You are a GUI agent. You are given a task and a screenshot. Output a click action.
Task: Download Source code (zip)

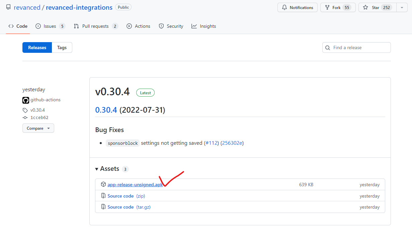[x=126, y=196]
